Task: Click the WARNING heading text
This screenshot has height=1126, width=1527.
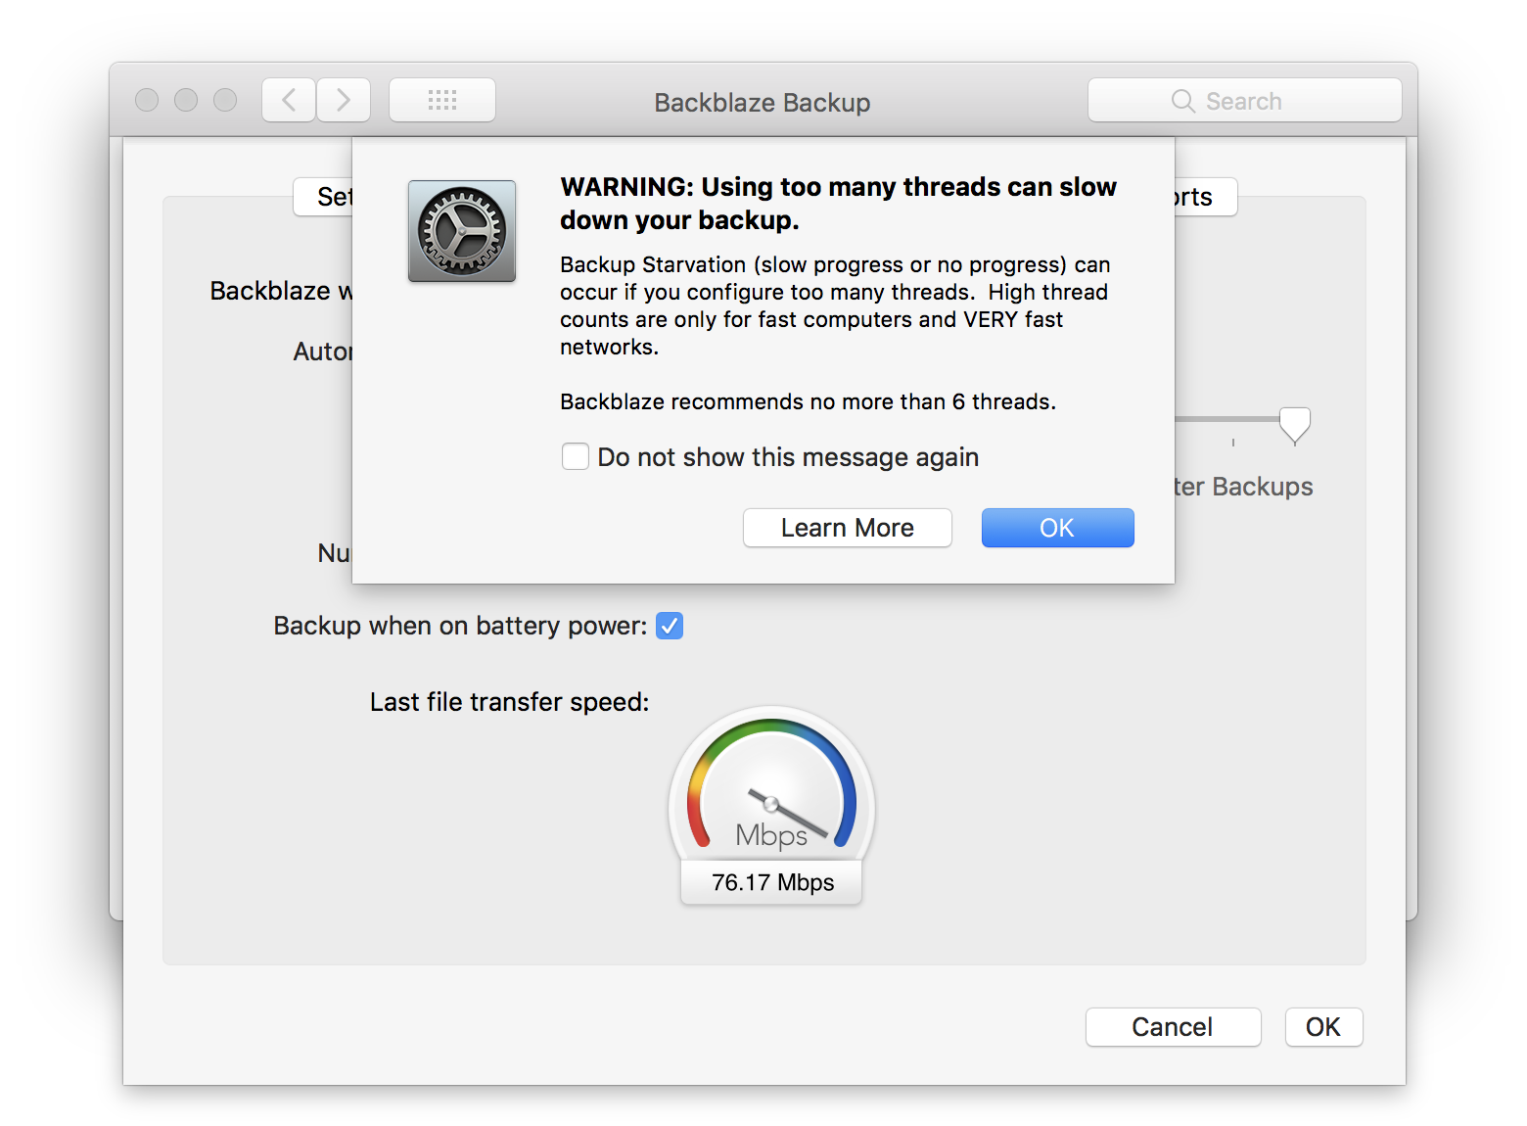Action: coord(838,204)
